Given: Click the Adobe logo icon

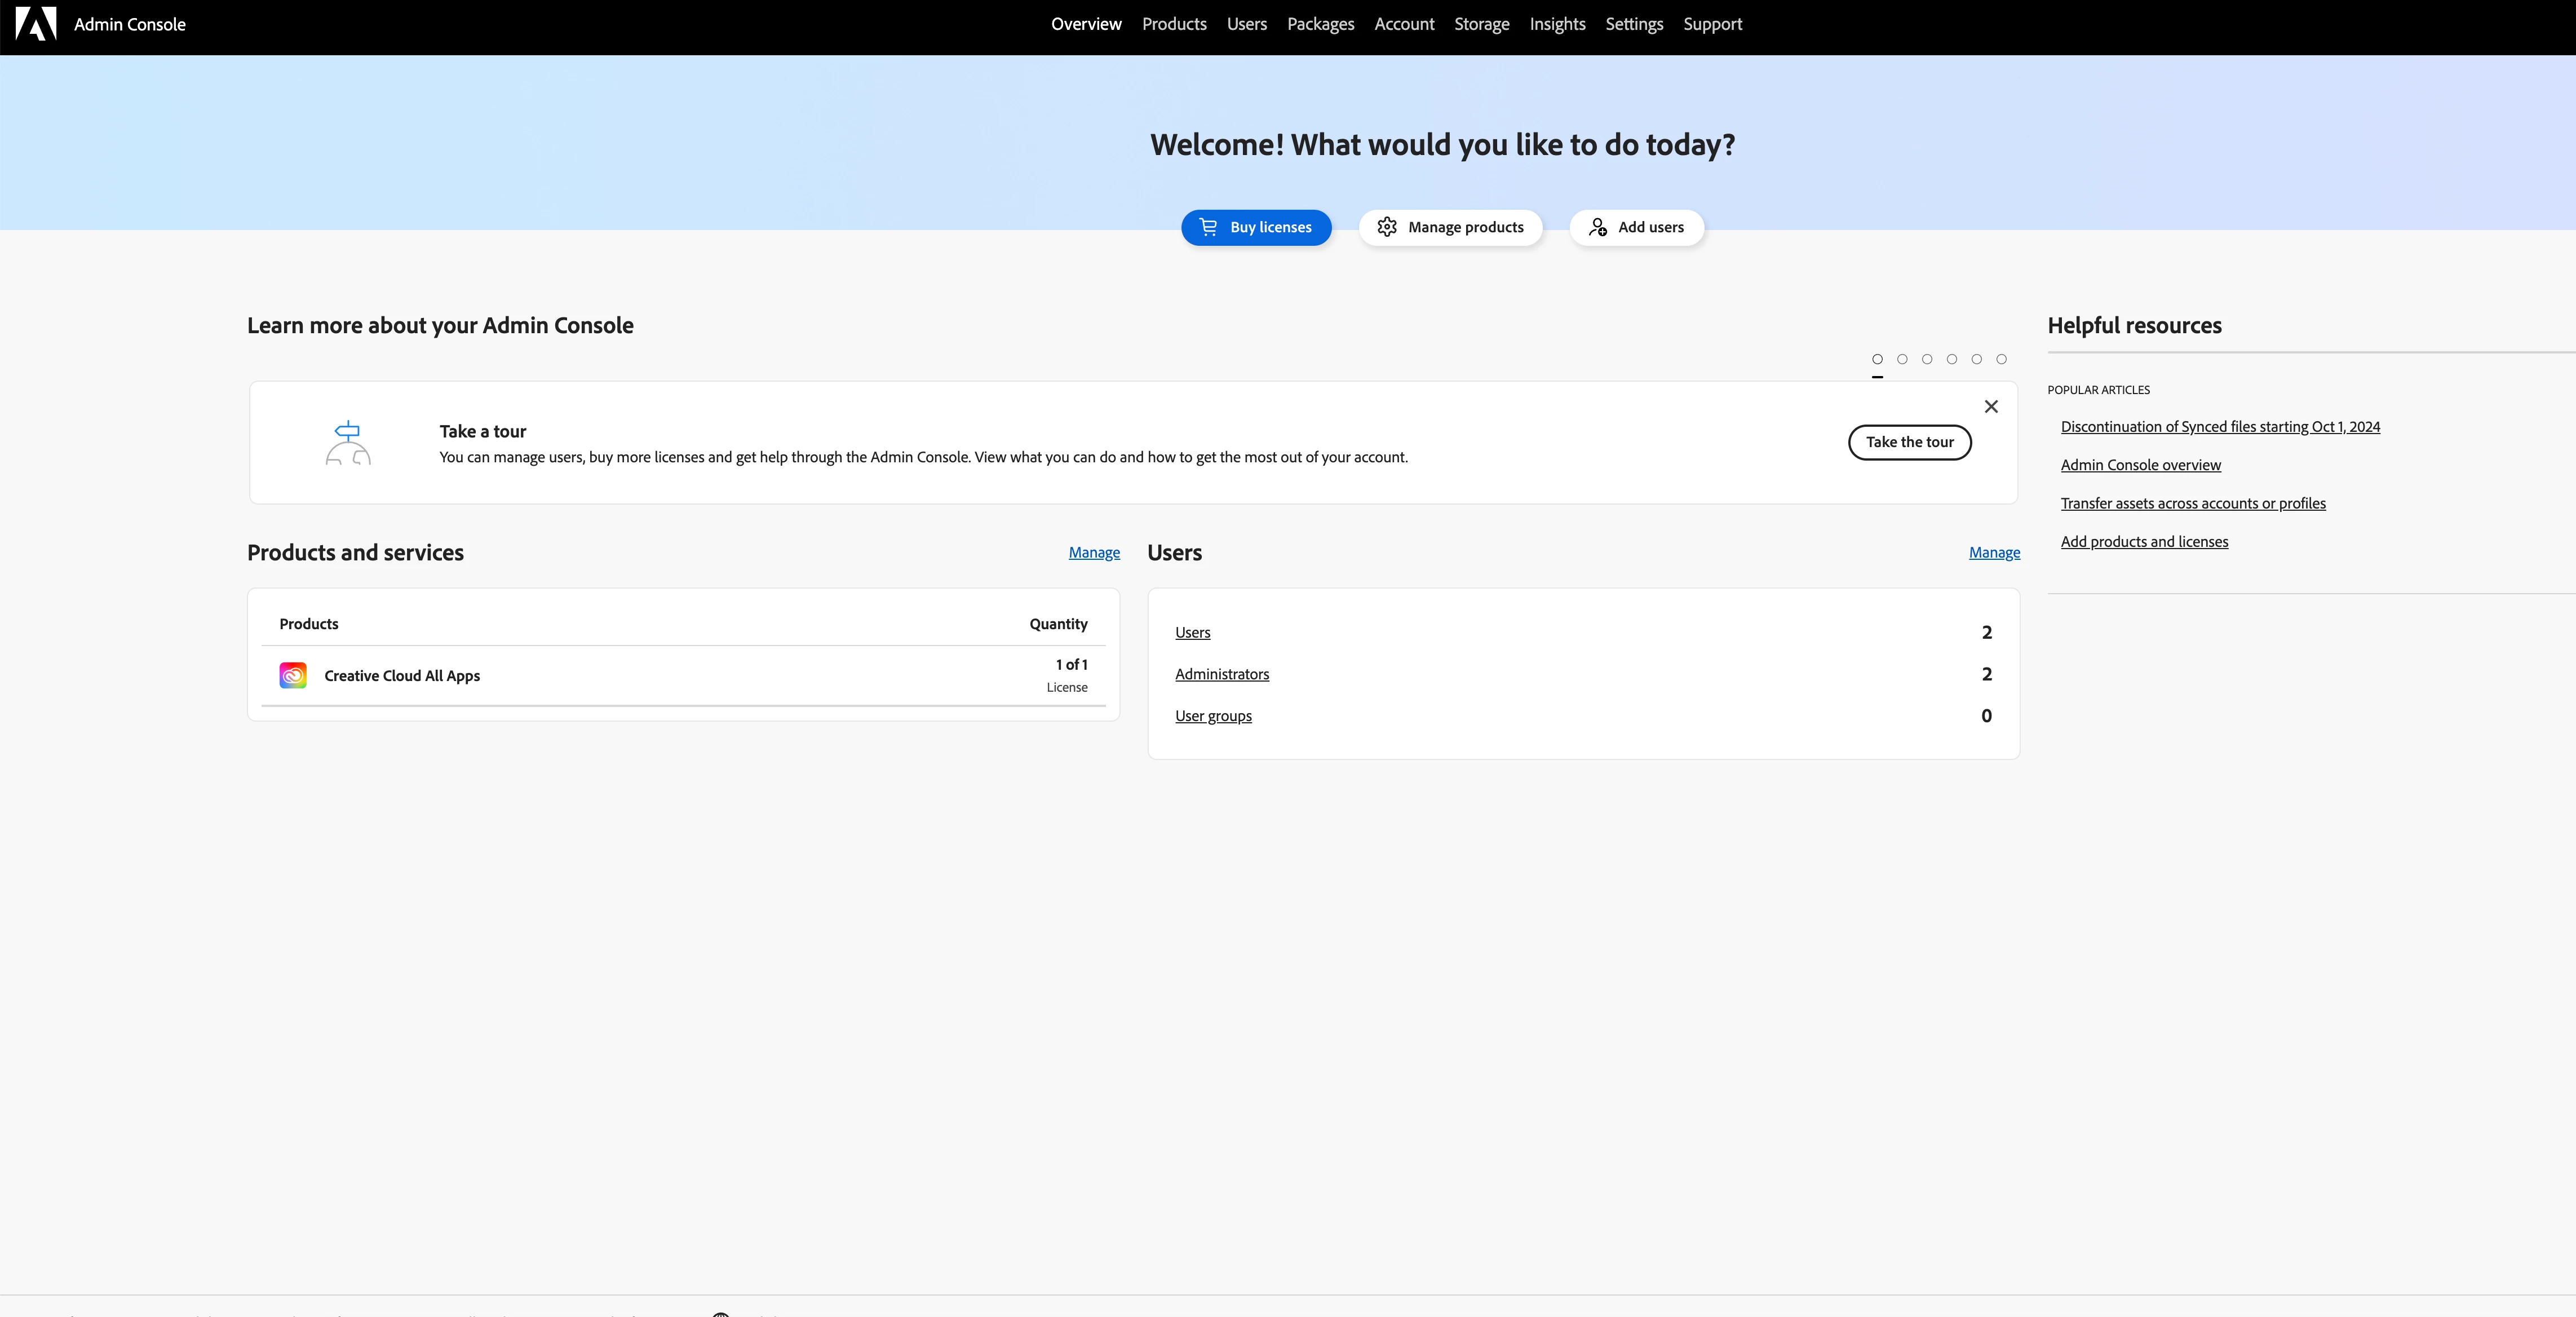Looking at the screenshot, I should coord(36,24).
